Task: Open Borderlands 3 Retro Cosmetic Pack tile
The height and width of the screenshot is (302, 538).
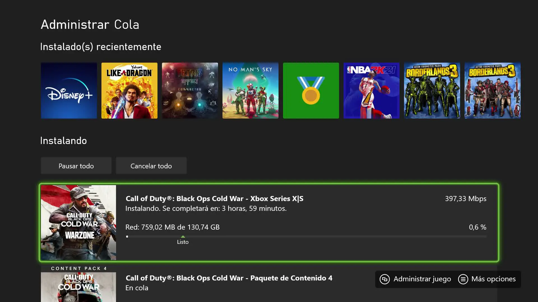Action: [493, 91]
